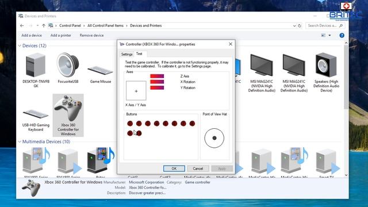Click Cancel in the controller properties dialog
368x207 pixels.
click(198, 168)
